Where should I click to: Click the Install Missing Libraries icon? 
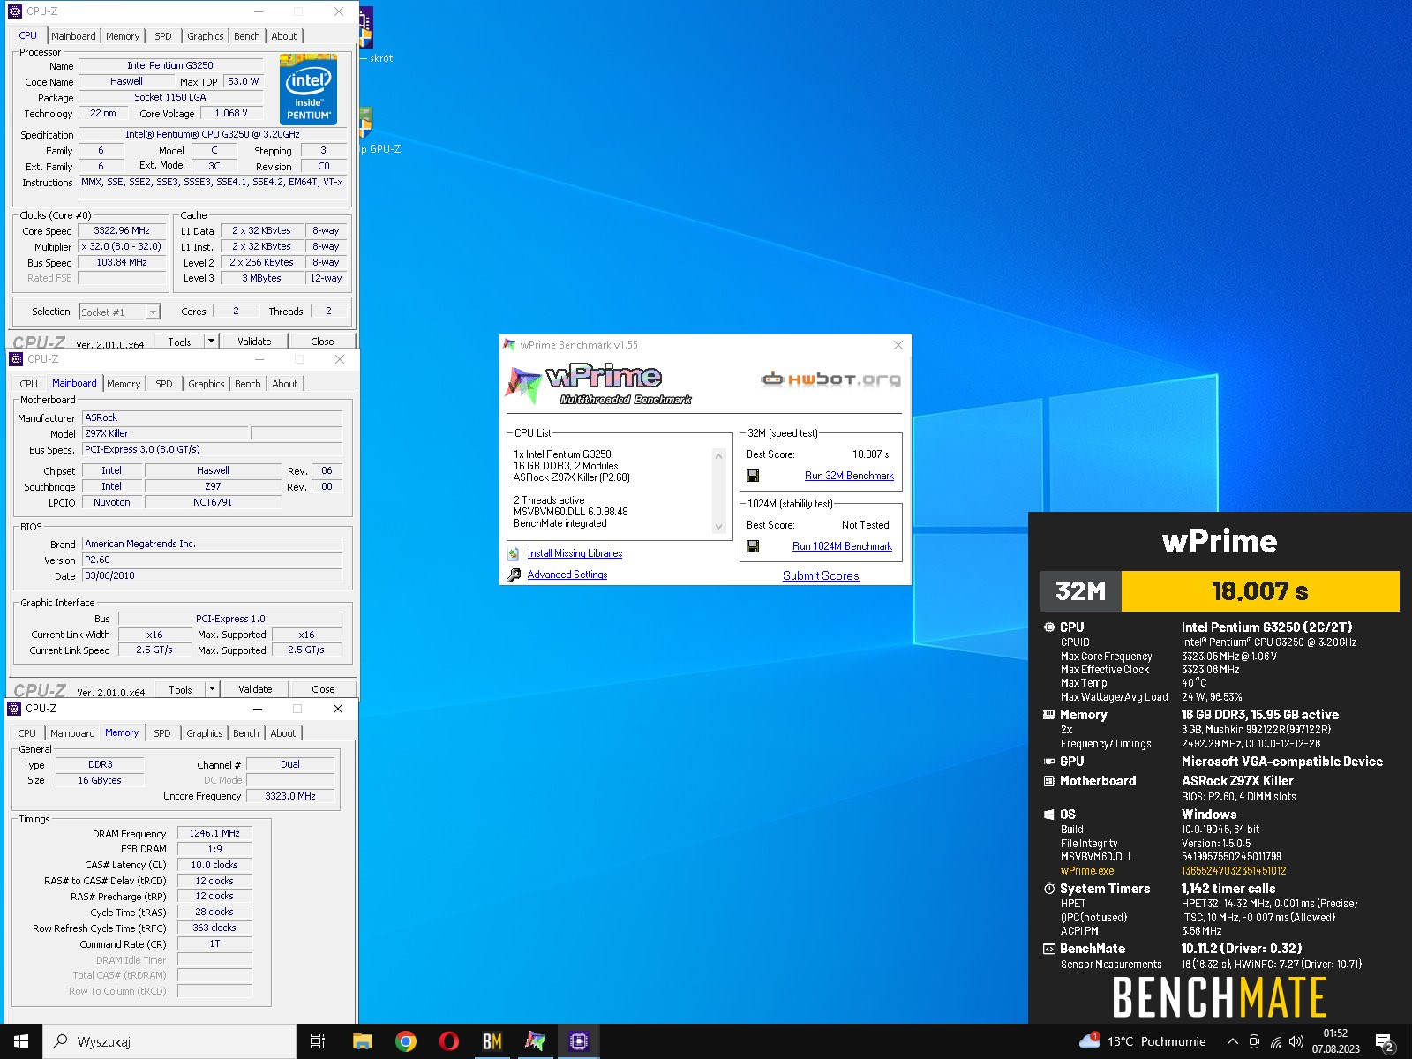click(x=514, y=554)
